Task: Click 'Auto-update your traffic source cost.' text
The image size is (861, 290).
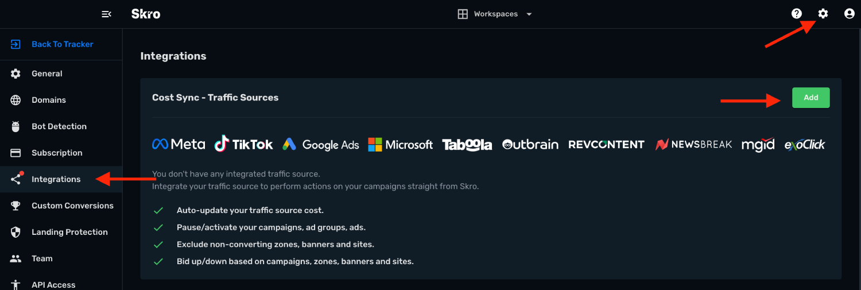Action: pyautogui.click(x=250, y=210)
